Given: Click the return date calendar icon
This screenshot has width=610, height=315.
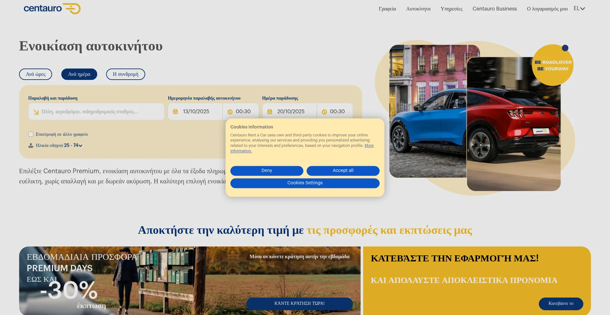Looking at the screenshot, I should [x=270, y=112].
